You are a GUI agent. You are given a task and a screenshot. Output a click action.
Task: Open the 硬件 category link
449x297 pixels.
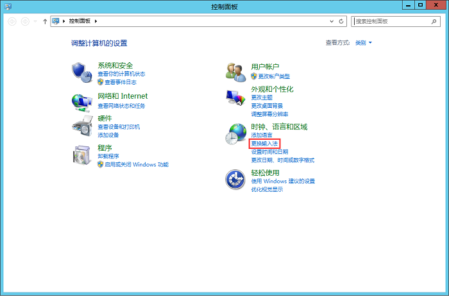[x=105, y=118]
